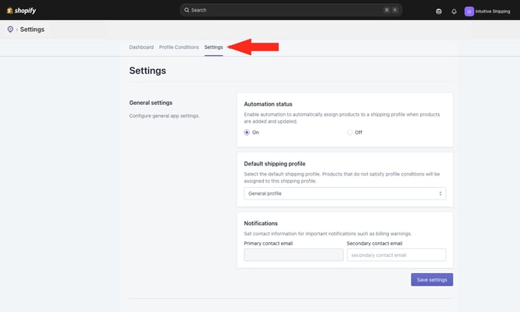Click the 'General settings' heading
The image size is (520, 312).
click(x=151, y=102)
